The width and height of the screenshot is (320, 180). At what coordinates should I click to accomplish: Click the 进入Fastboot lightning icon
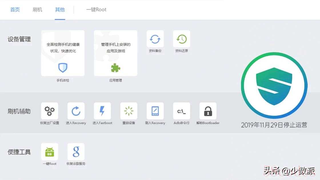click(x=102, y=111)
